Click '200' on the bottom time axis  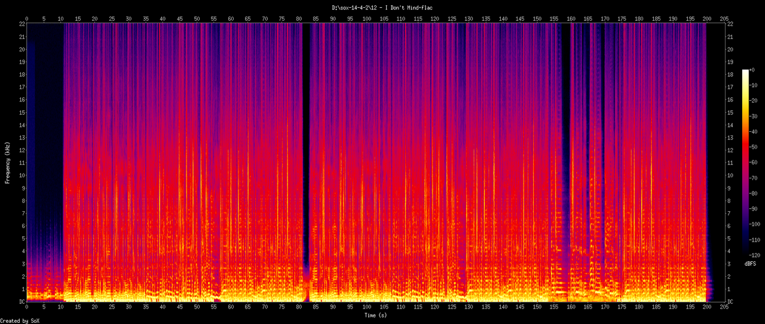[707, 307]
